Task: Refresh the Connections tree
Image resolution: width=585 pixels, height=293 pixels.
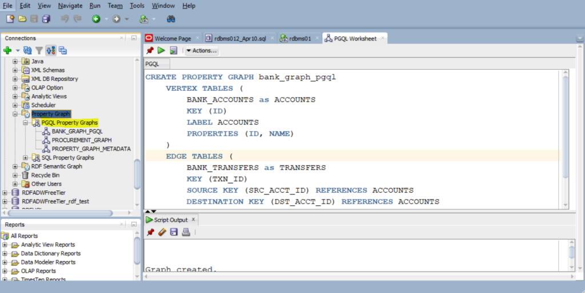Action: (x=27, y=50)
